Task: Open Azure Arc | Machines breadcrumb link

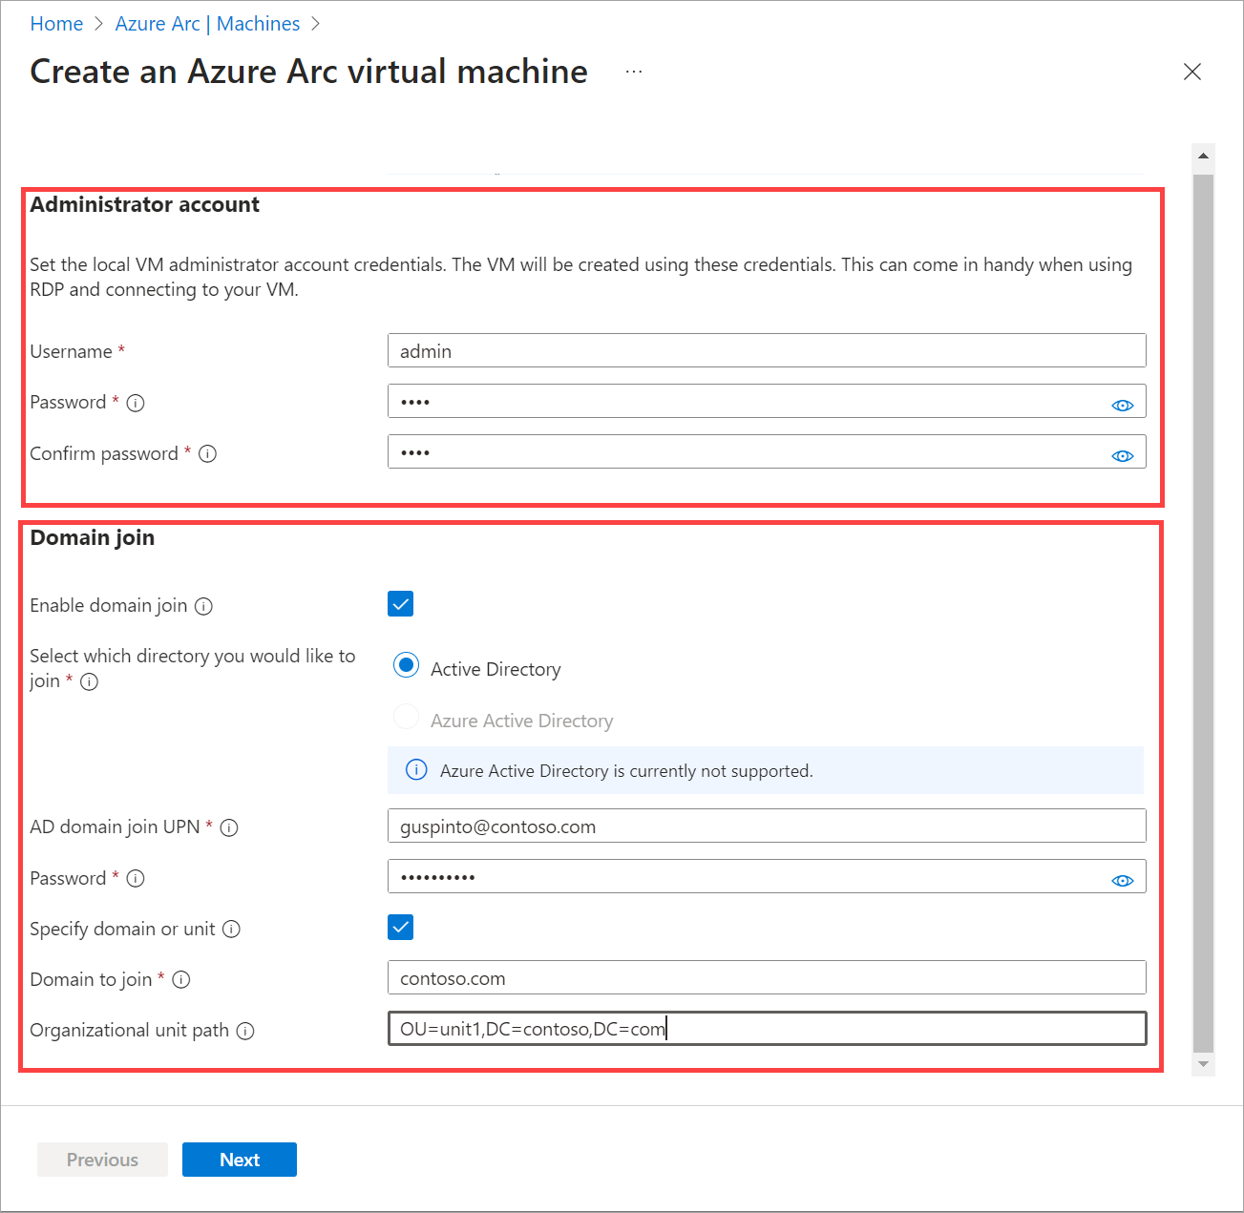Action: click(207, 23)
